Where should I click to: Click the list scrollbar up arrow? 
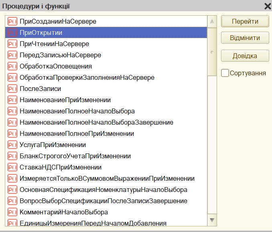coord(212,22)
